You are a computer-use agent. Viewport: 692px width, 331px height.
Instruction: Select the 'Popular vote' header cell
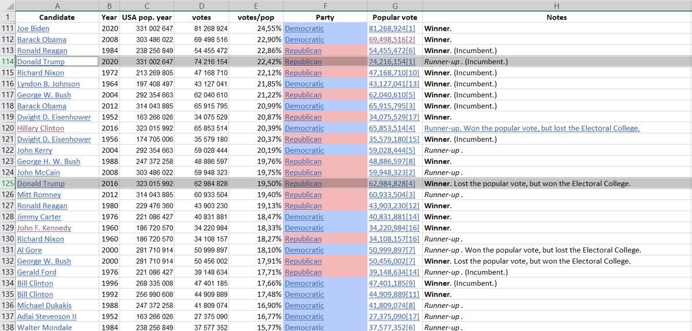pyautogui.click(x=395, y=17)
